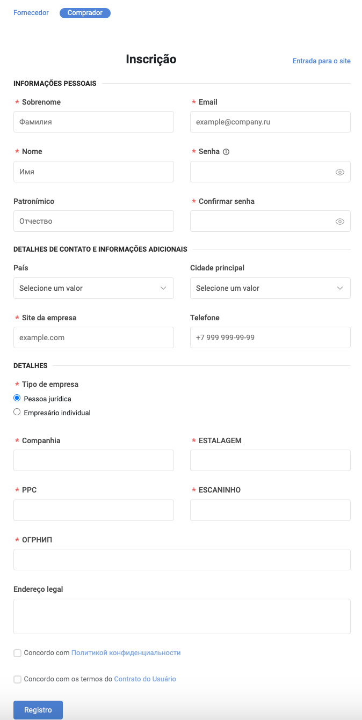
Task: Open the Entrada para o site link
Action: [x=321, y=61]
